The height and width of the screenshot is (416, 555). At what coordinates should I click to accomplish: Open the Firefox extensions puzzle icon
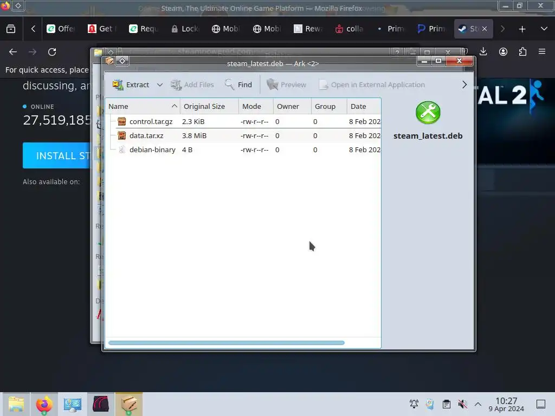coord(522,51)
